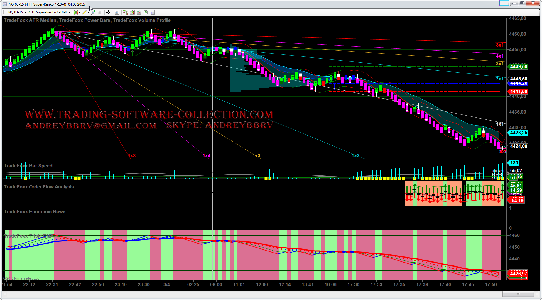Click the horizontal scrollbar thumb

click(x=518, y=294)
